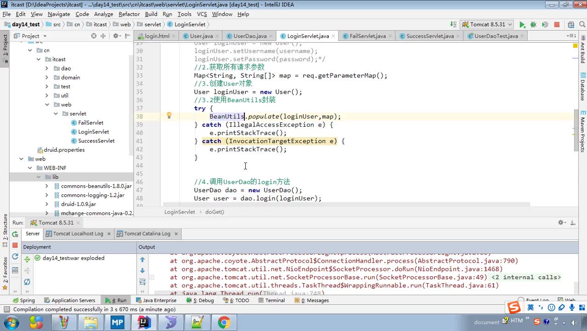Toggle the Favorites side tool window

6,273
